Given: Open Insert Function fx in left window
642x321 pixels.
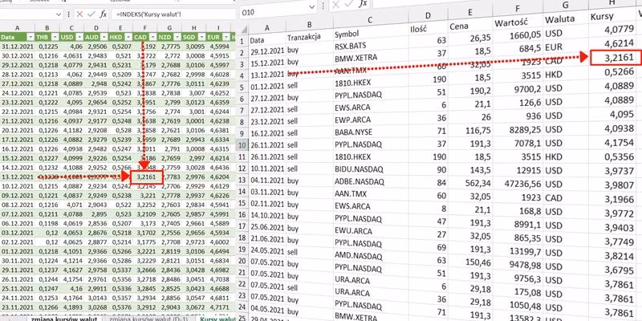Looking at the screenshot, I should (x=104, y=14).
